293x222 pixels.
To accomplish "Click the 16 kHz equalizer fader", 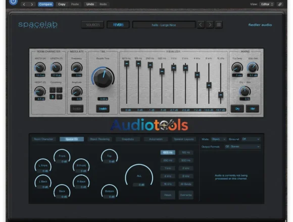I will coord(221,95).
